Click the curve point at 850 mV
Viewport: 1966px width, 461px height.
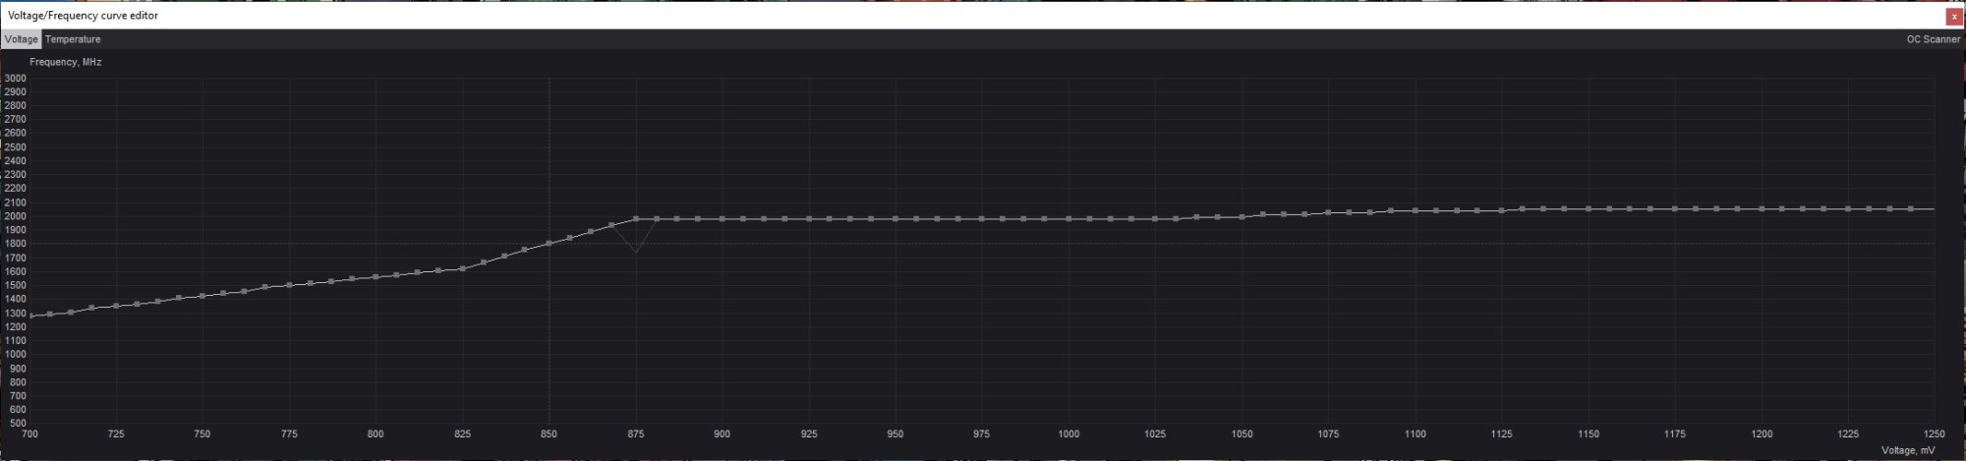[549, 243]
